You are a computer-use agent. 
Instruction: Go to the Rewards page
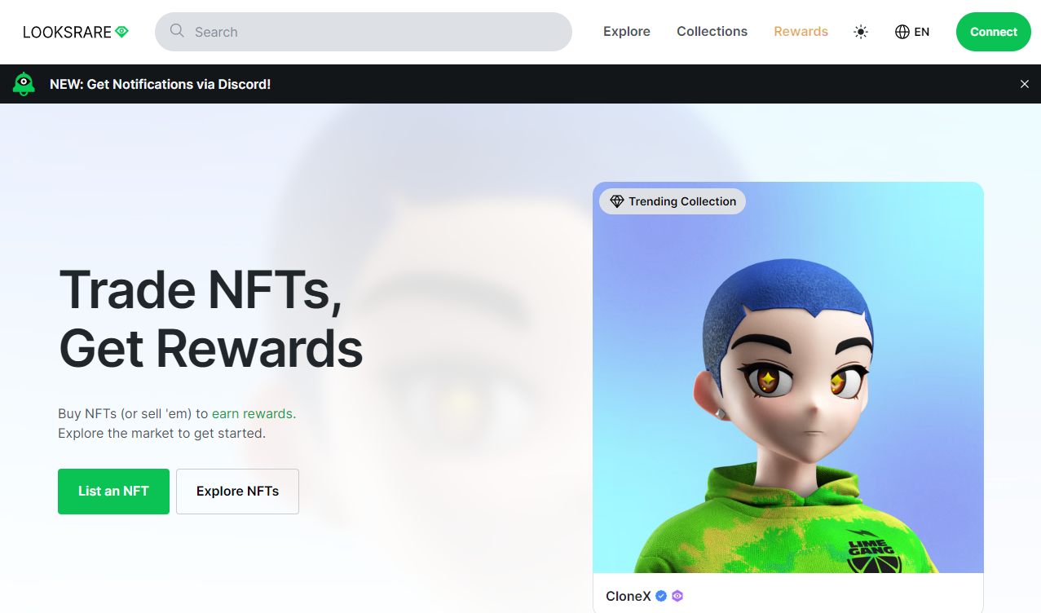(x=801, y=32)
